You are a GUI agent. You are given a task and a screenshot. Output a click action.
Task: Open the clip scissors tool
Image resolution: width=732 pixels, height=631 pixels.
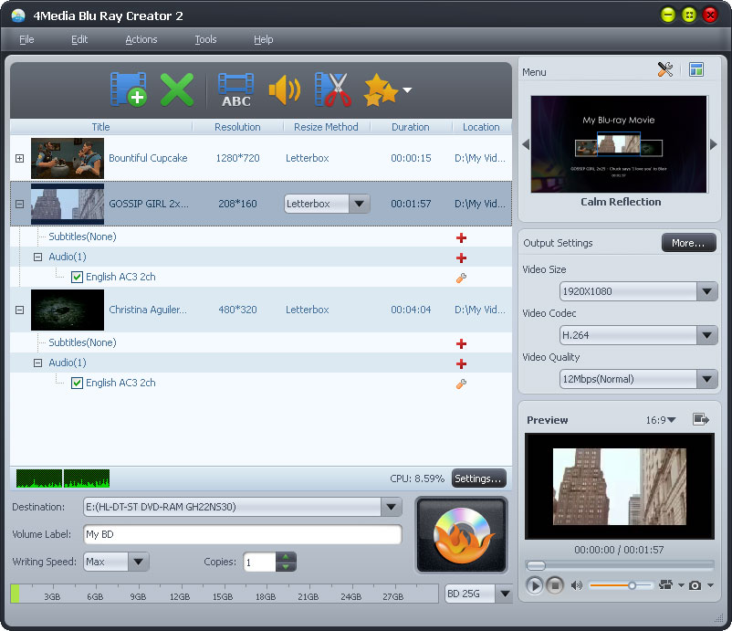coord(332,89)
